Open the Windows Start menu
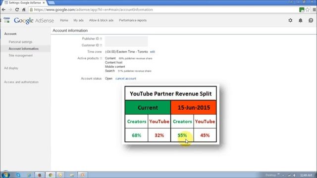The height and width of the screenshot is (178, 317). point(5,175)
